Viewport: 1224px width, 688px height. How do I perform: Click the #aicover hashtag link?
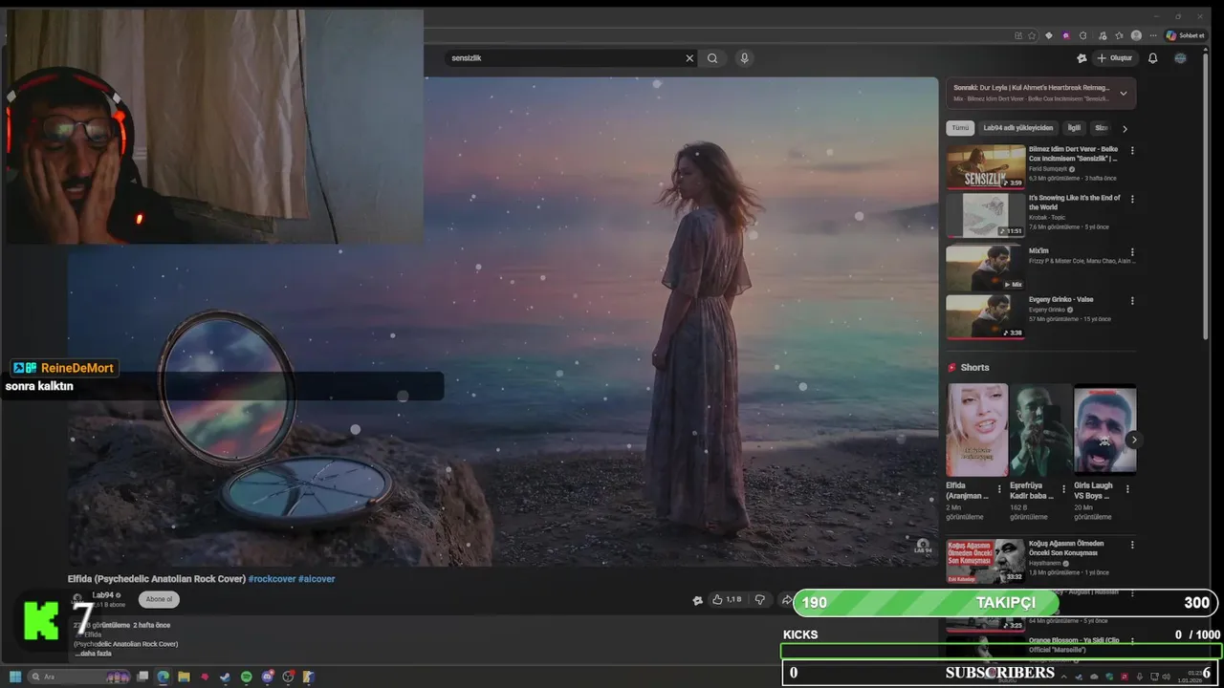(317, 579)
